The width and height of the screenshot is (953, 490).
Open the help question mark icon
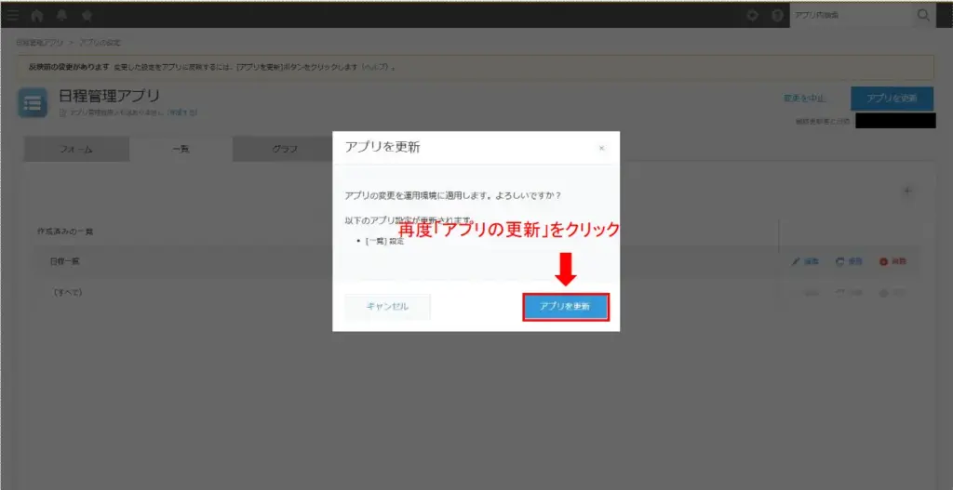[777, 16]
